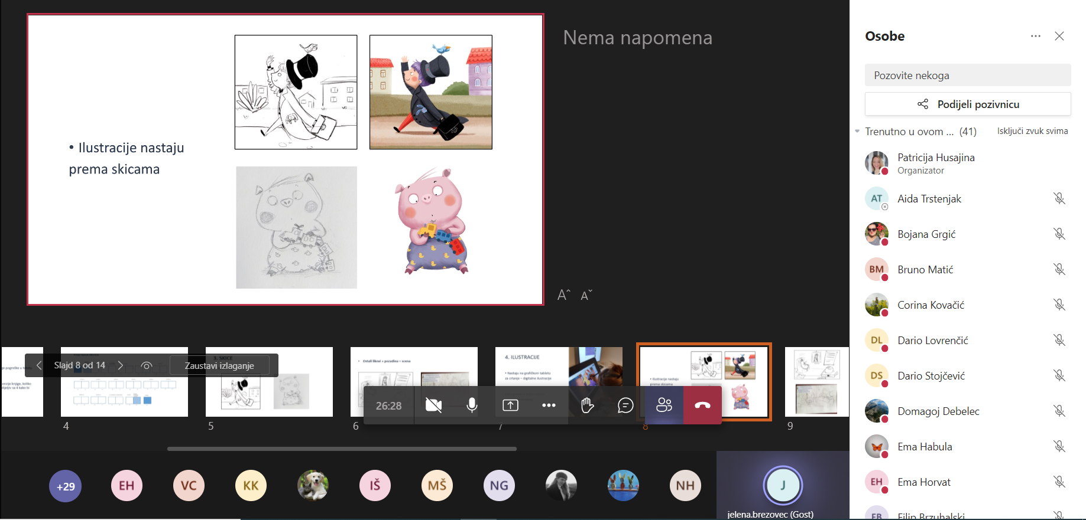
Task: Close the Osobe participants panel
Action: [1059, 36]
